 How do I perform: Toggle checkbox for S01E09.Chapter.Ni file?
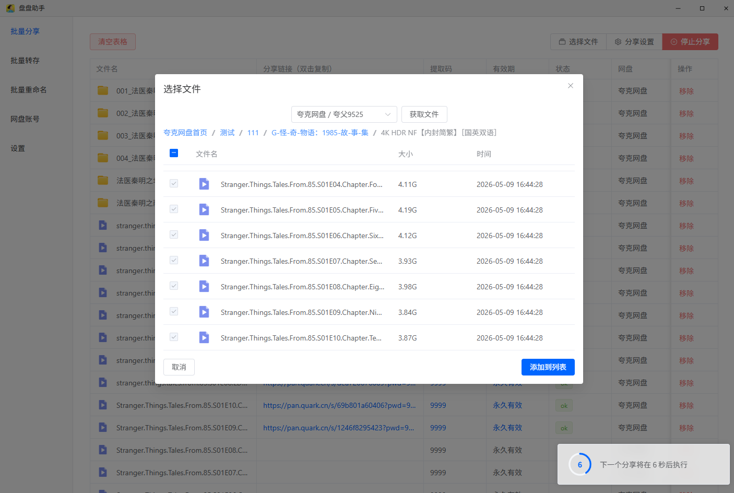[174, 312]
